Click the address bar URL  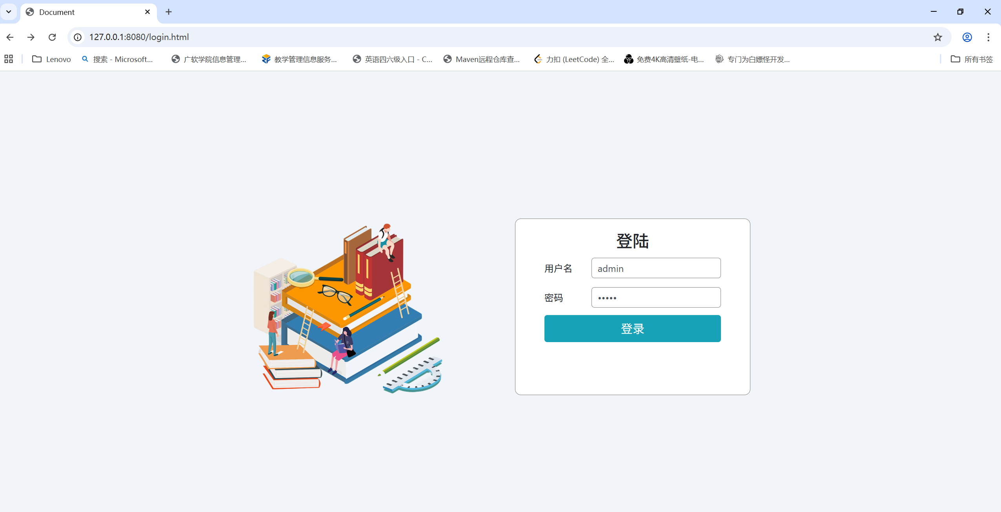pos(139,37)
